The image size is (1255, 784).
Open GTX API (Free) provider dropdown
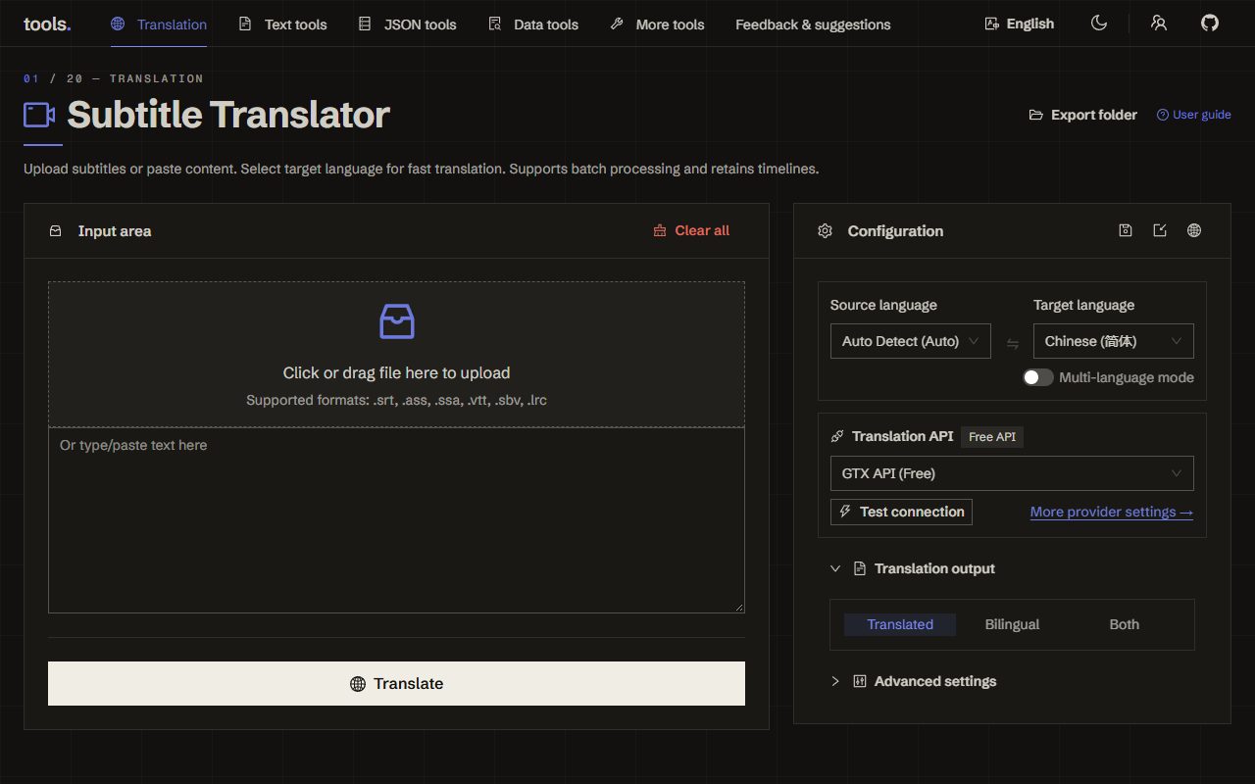coord(1012,473)
